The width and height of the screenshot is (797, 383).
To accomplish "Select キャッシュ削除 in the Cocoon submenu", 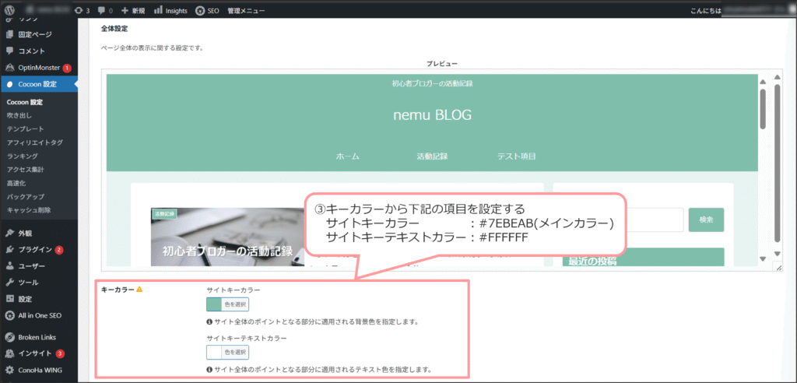I will (28, 210).
